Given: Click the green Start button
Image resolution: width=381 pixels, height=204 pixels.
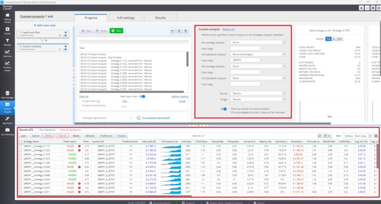Looking at the screenshot, I should pyautogui.click(x=116, y=31).
